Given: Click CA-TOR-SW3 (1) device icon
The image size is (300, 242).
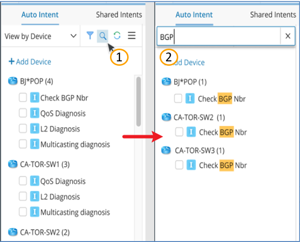Looking at the screenshot, I should point(166,150).
